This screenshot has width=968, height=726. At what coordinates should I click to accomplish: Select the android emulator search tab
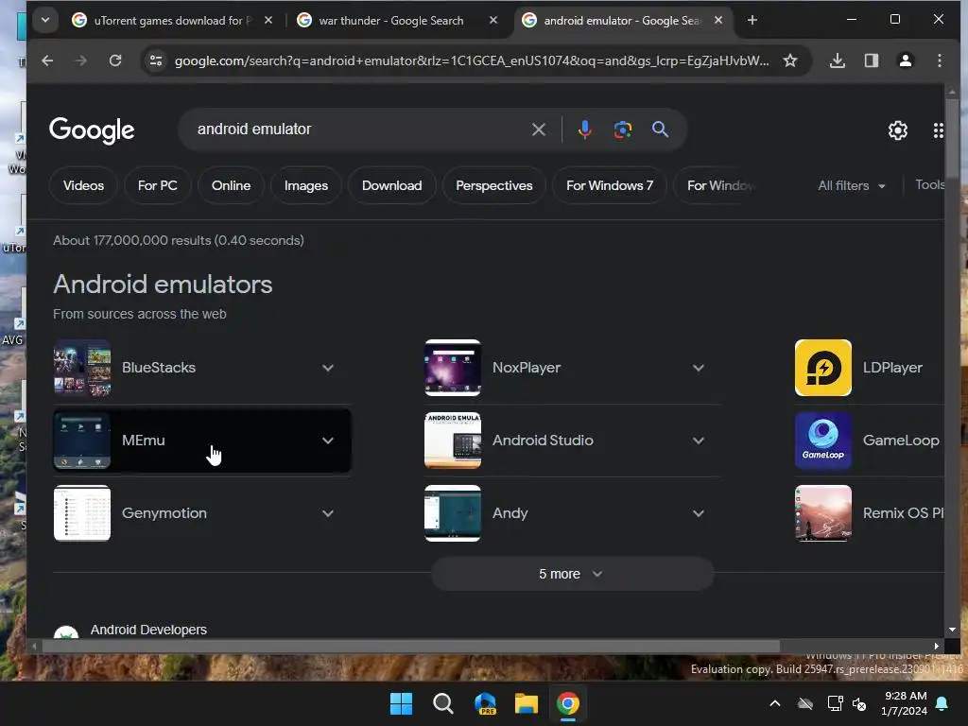coord(624,21)
